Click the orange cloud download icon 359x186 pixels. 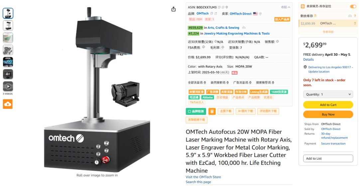tap(8, 104)
